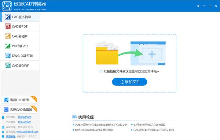This screenshot has width=220, height=140.
Task: Click the orange CAD to image icon
Action: (x=8, y=36)
